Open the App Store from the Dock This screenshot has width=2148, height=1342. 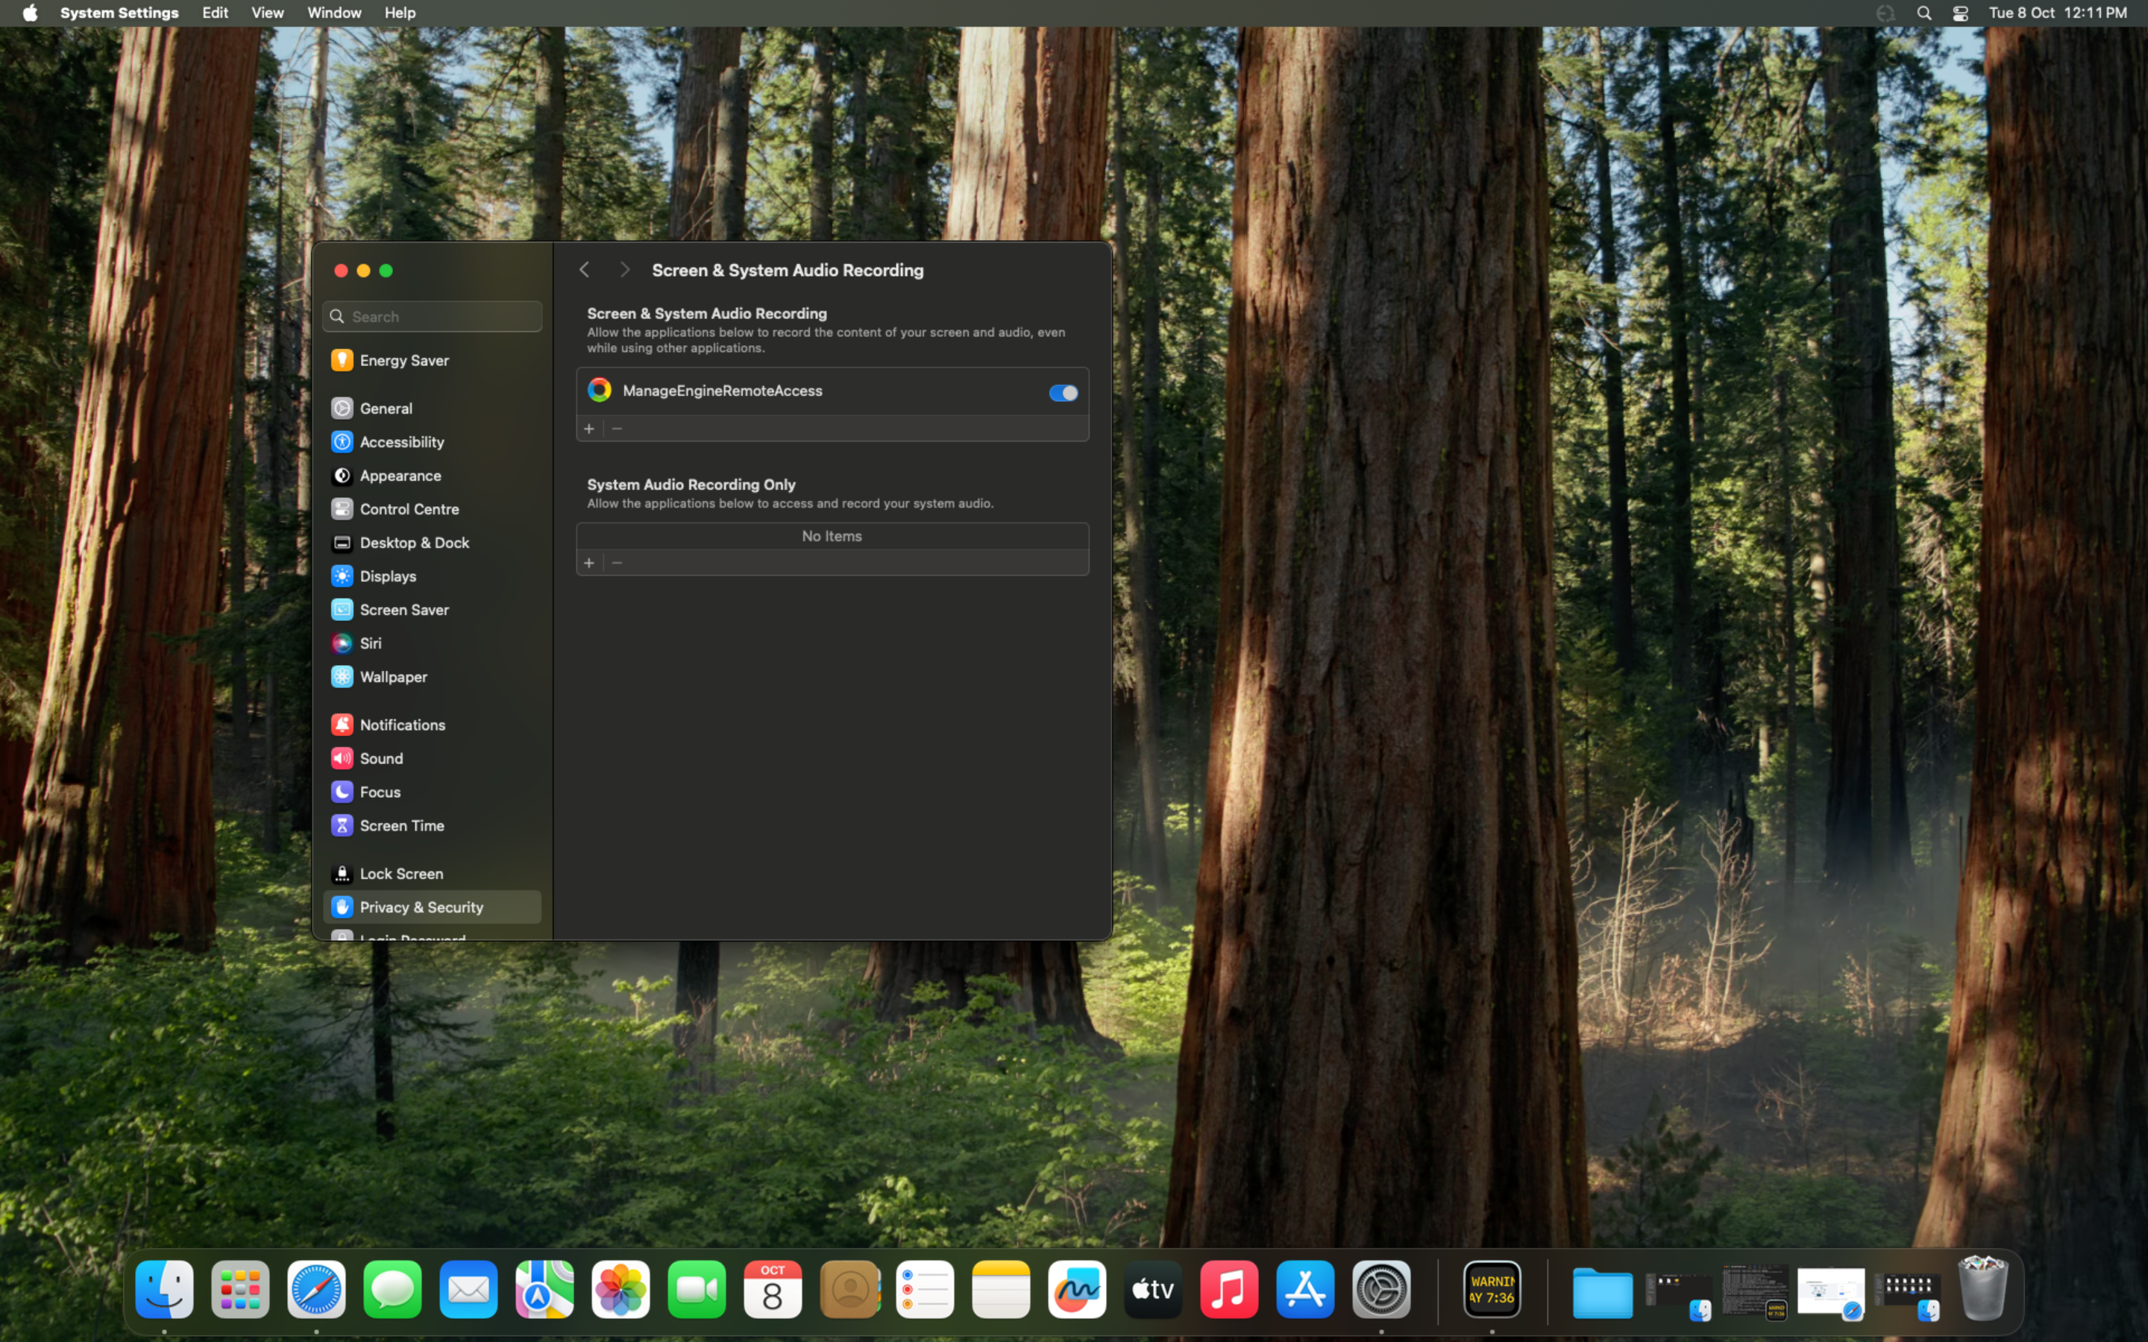(1304, 1290)
